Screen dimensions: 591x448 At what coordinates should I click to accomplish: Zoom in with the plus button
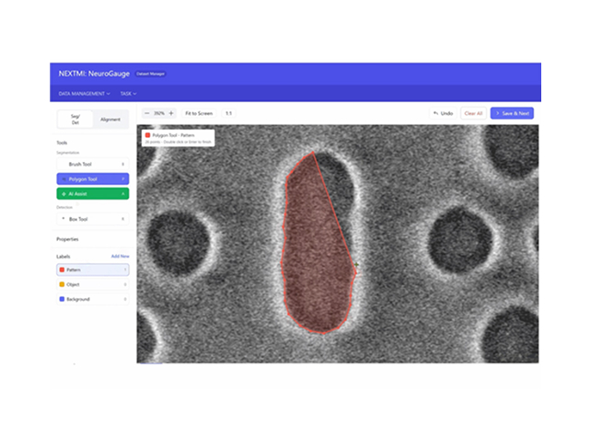click(x=171, y=113)
